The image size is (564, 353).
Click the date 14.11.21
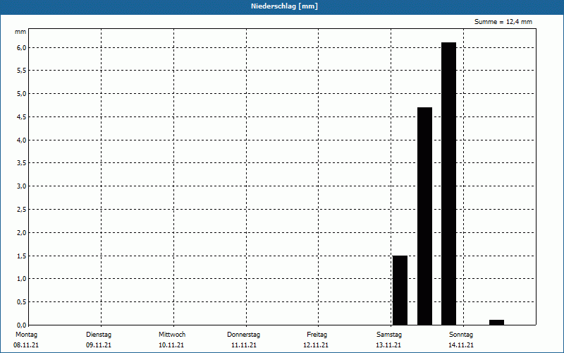coord(461,345)
